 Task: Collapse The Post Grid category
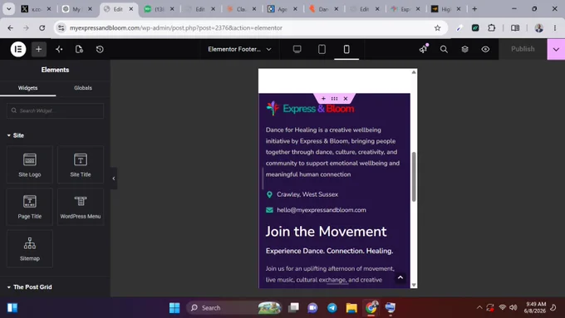pyautogui.click(x=30, y=287)
